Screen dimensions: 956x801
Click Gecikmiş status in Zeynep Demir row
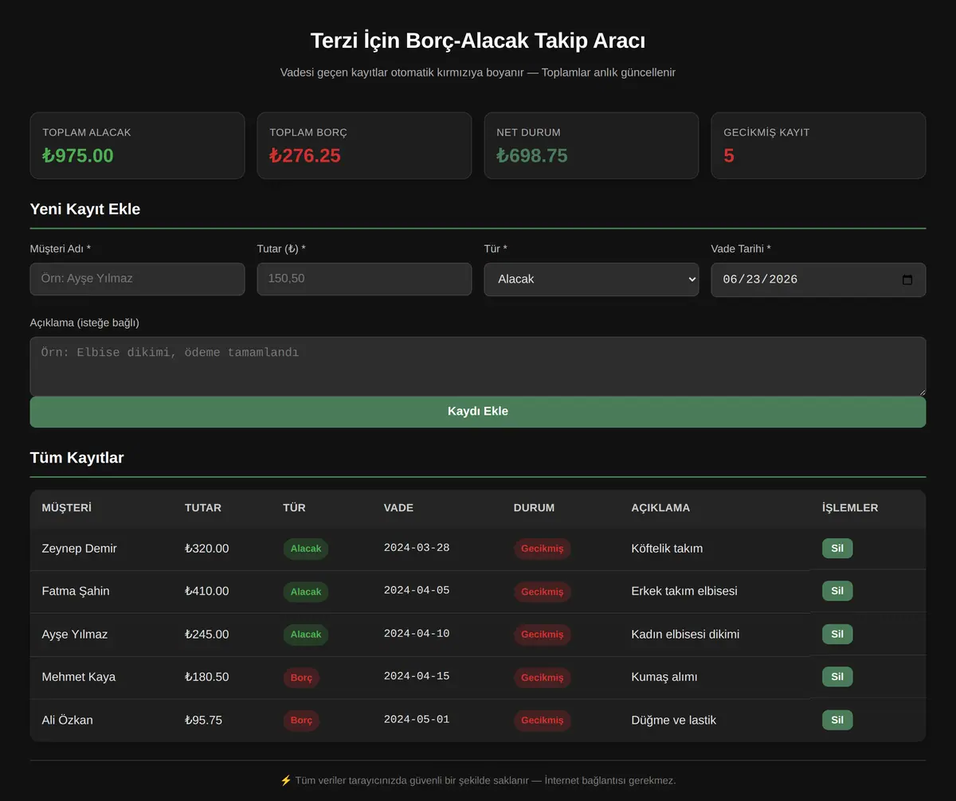(x=543, y=549)
